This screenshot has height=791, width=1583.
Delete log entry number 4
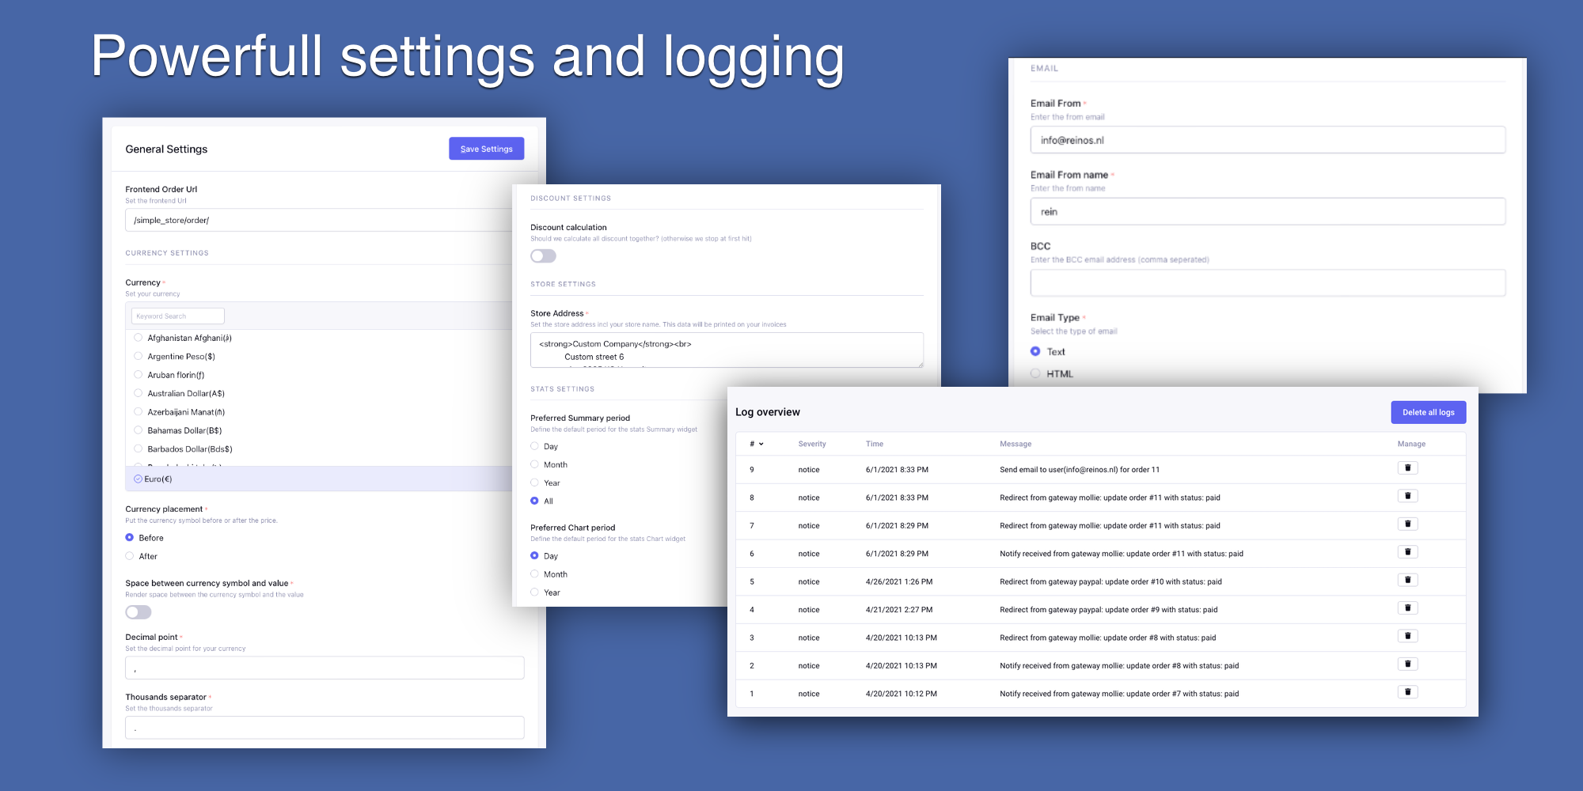tap(1407, 608)
